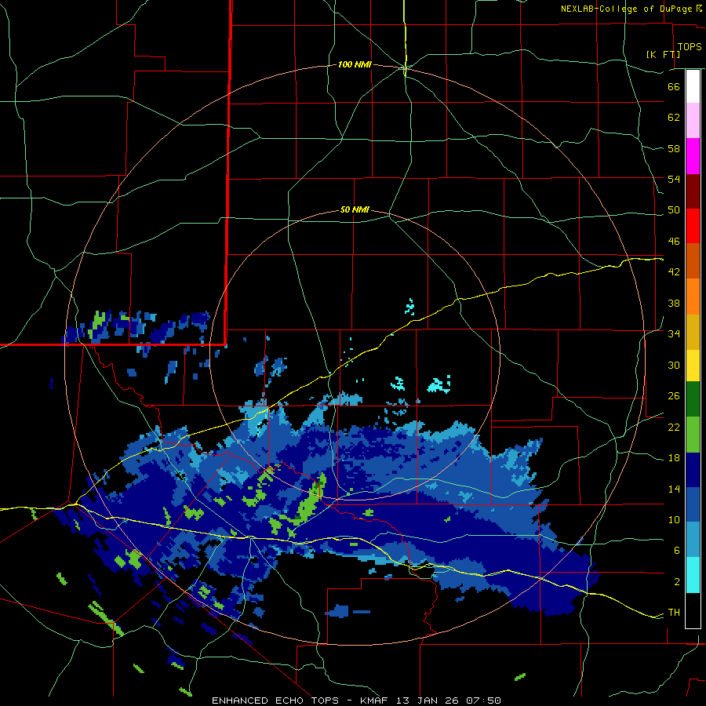706x706 pixels.
Task: Click the [K FT] units label
Action: (663, 54)
